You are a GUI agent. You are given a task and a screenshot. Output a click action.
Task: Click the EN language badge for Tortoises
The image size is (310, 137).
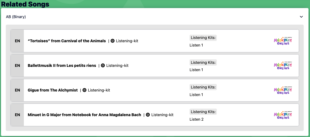[x=17, y=41]
